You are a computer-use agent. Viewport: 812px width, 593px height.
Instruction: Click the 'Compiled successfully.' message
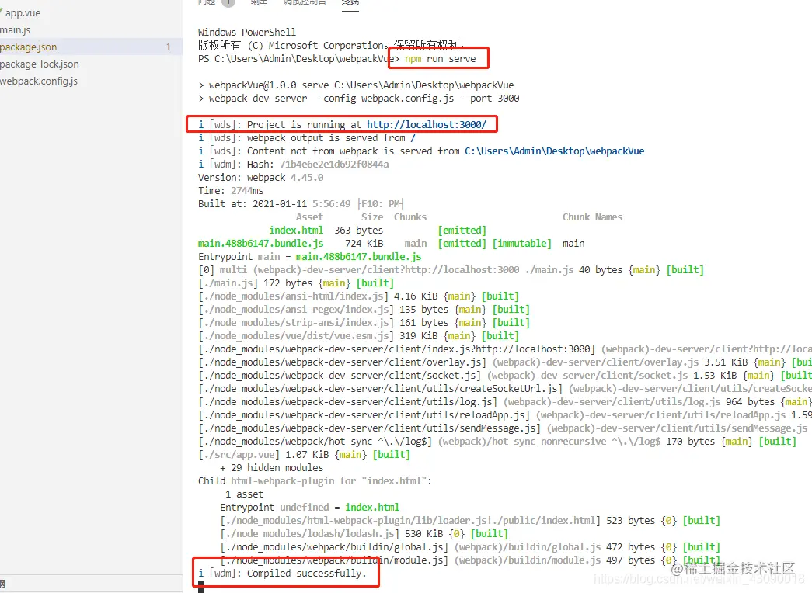(306, 574)
